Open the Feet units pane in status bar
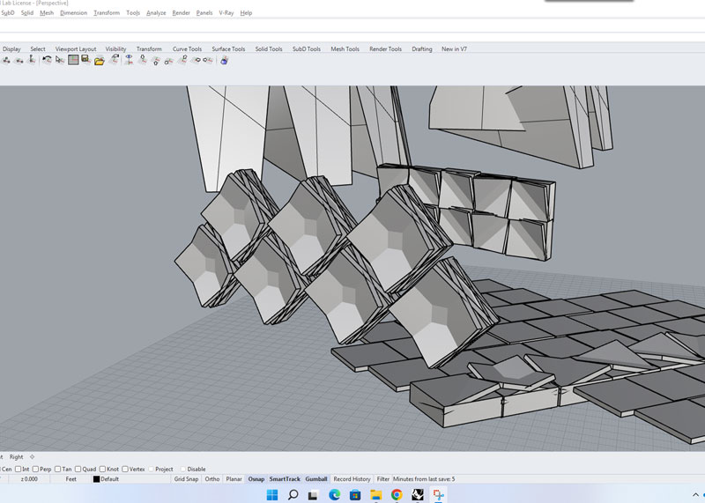Image resolution: width=705 pixels, height=503 pixels. coord(71,478)
